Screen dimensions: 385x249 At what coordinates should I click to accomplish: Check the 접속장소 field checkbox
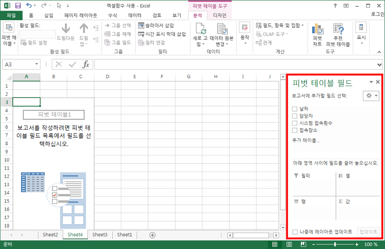(x=295, y=130)
